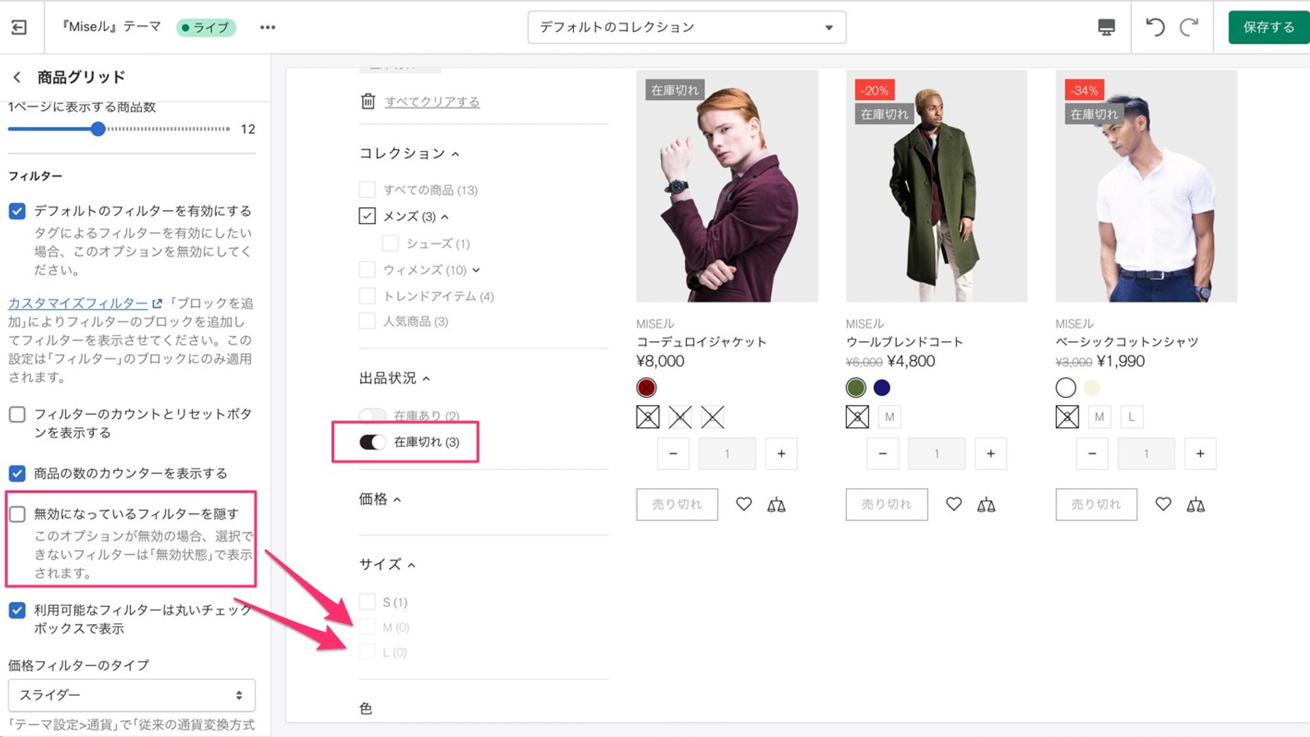
Task: Open the デフォルトのコレクション dropdown
Action: pos(686,27)
